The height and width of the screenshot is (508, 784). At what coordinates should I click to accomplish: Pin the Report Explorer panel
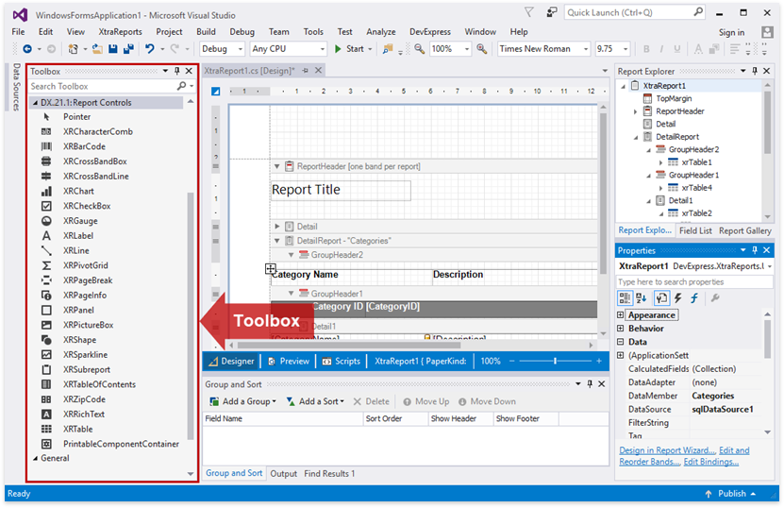coord(755,71)
